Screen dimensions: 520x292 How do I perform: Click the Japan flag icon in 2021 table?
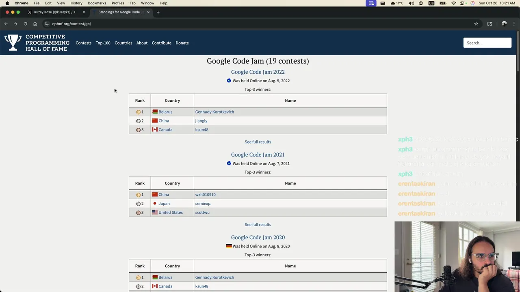pyautogui.click(x=155, y=204)
